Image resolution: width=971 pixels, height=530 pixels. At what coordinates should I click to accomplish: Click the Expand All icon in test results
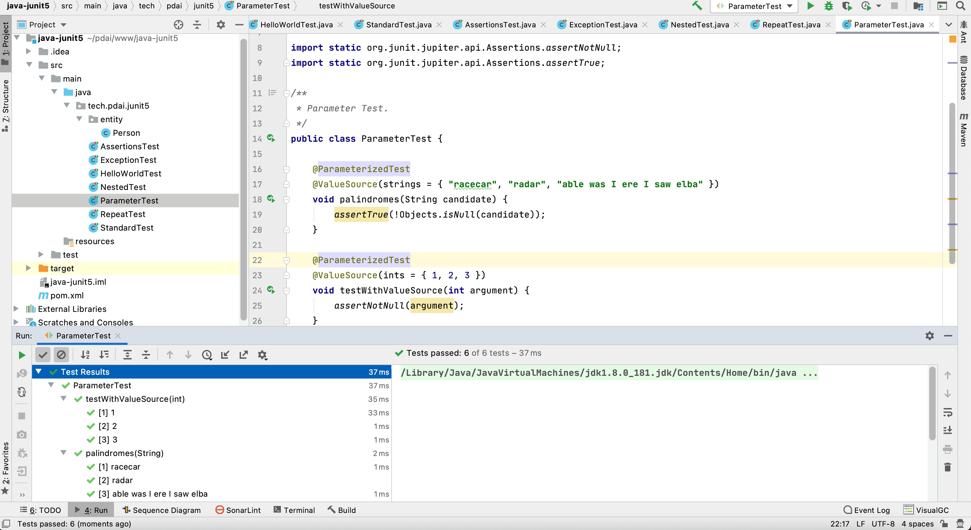coord(127,355)
